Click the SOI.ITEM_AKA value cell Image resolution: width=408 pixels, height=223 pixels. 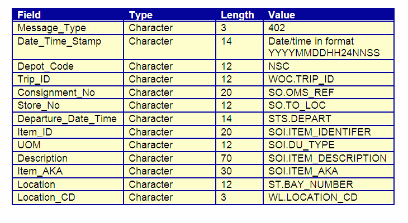coord(329,171)
